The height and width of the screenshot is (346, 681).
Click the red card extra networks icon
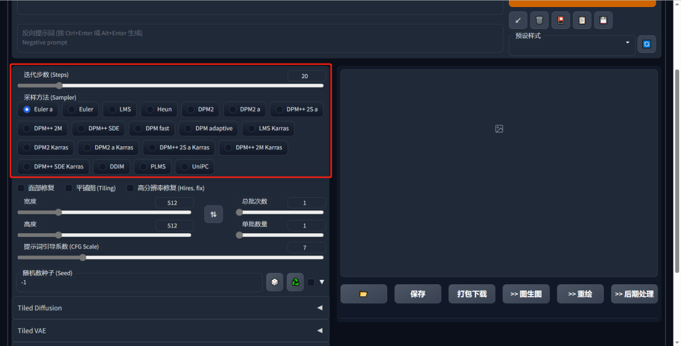[x=561, y=20]
